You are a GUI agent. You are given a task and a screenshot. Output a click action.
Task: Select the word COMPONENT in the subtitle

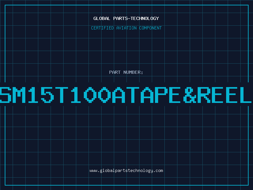coord(151,28)
